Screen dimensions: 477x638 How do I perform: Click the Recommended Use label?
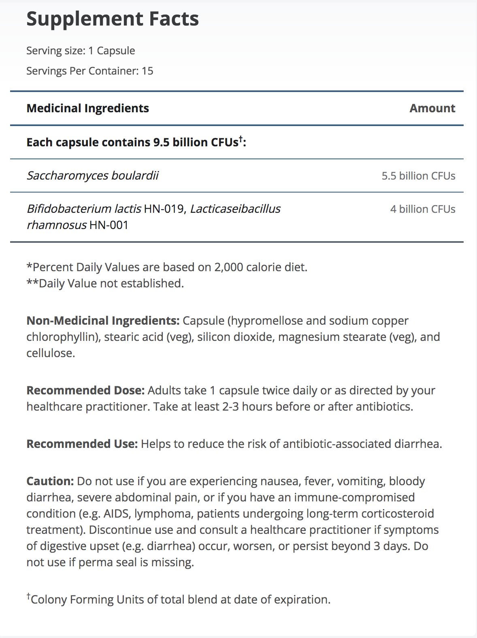coord(82,444)
